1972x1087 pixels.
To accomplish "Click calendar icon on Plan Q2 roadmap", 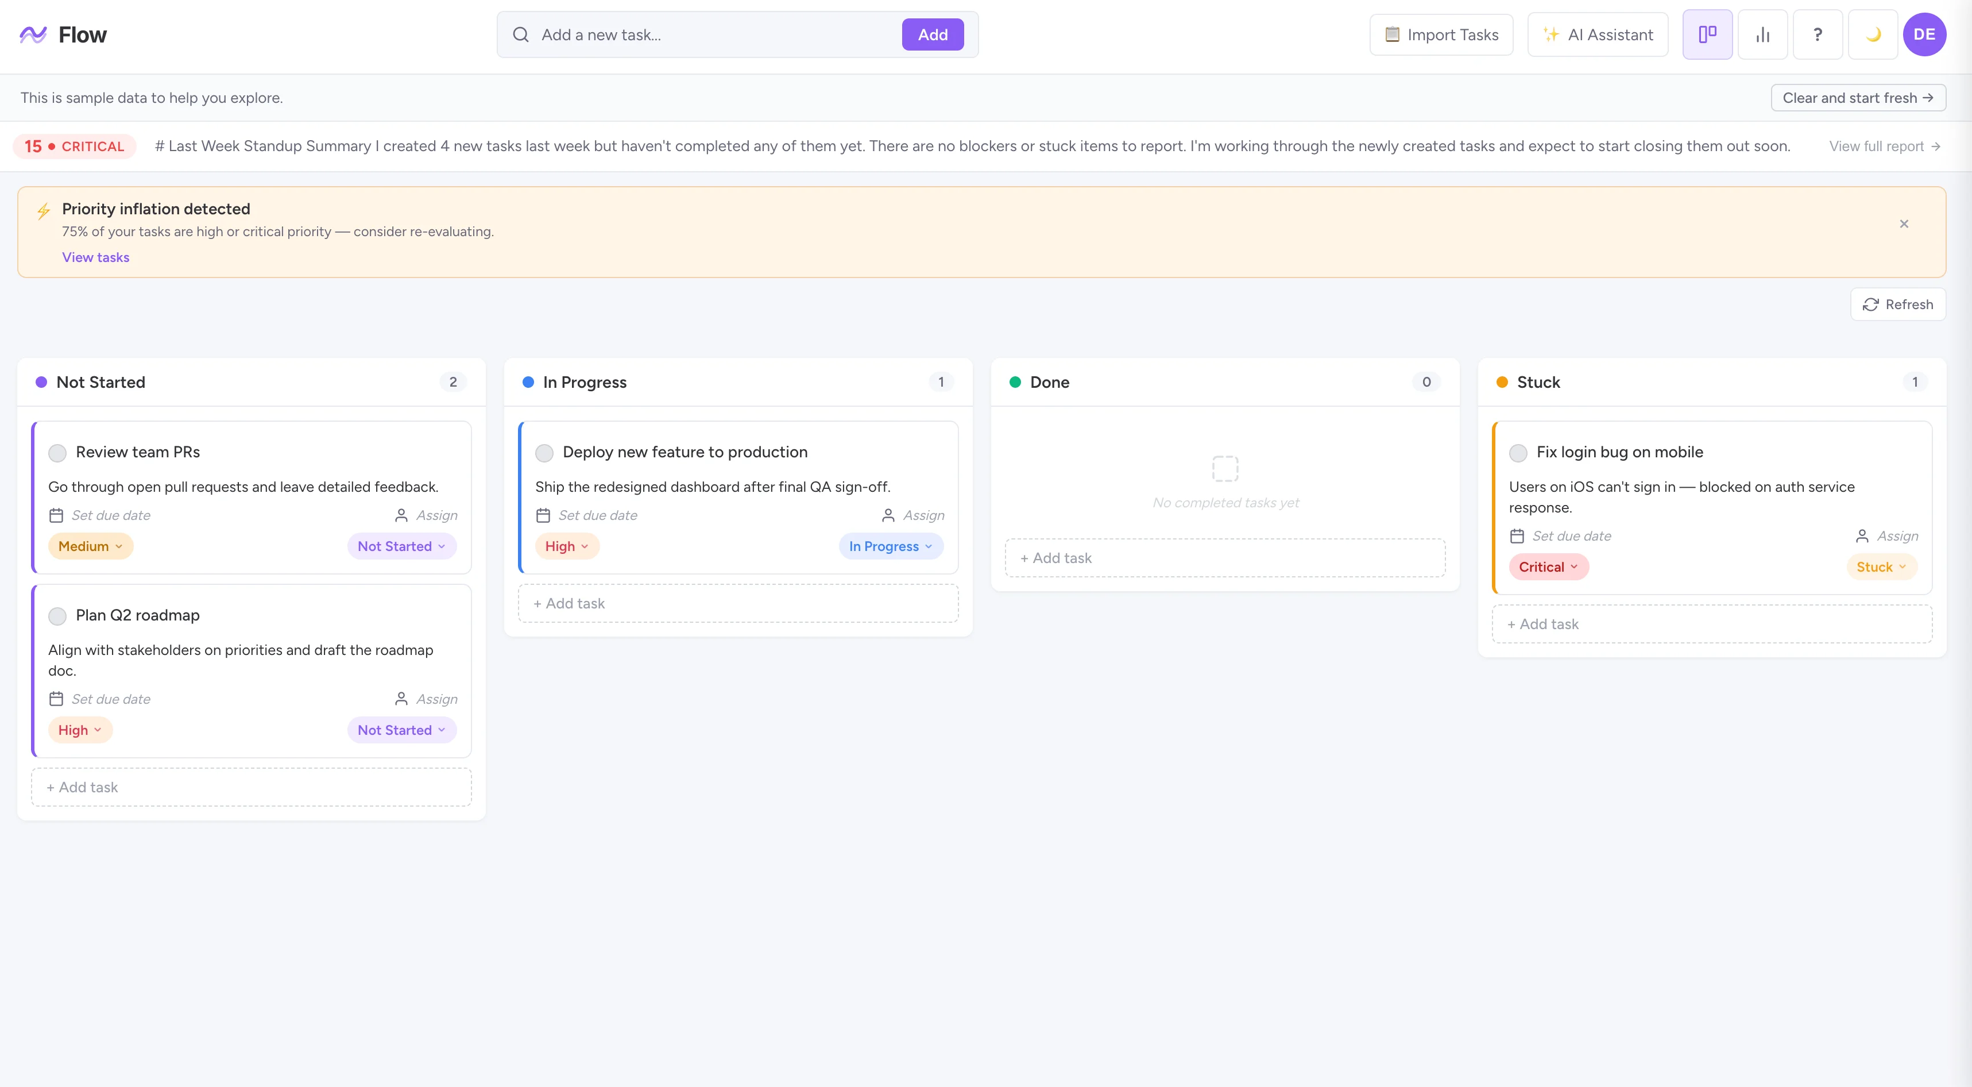I will [56, 699].
